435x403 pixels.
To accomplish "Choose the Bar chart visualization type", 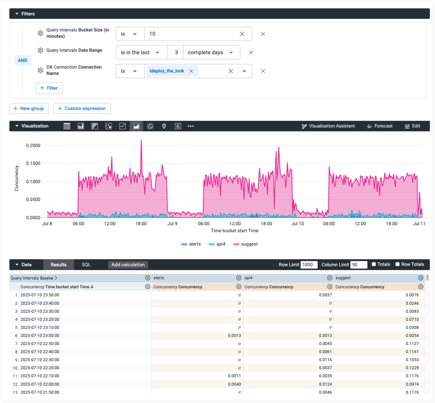I will click(94, 126).
